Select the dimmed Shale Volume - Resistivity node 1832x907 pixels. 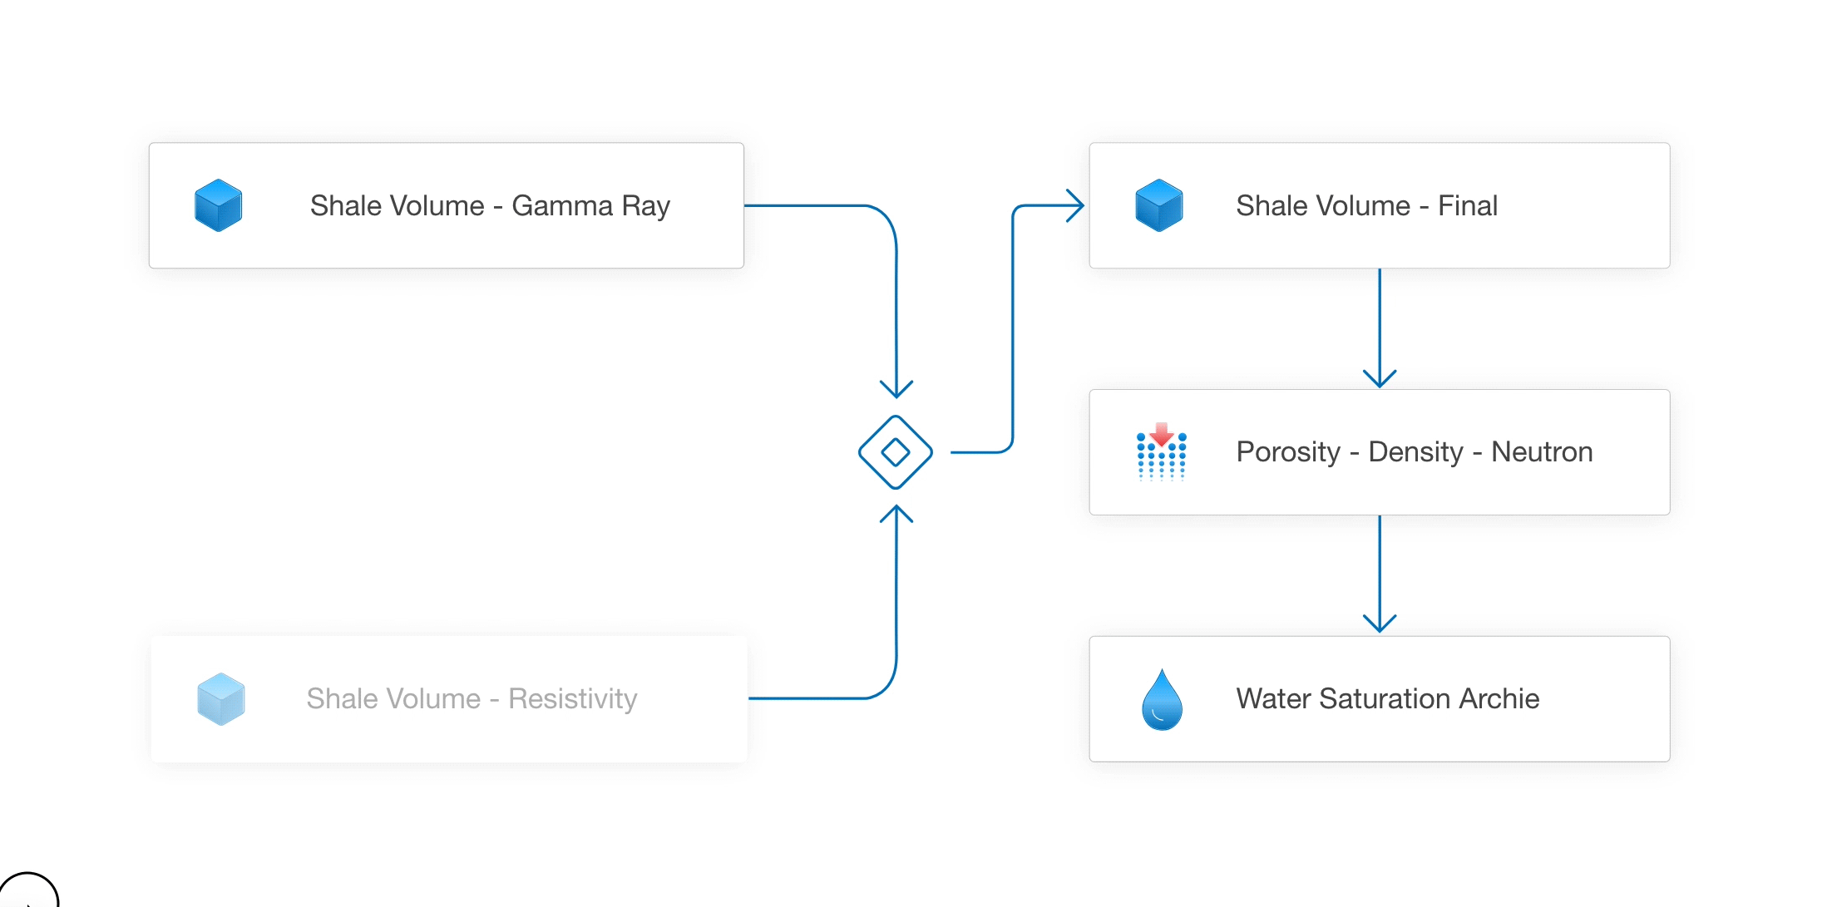[449, 699]
